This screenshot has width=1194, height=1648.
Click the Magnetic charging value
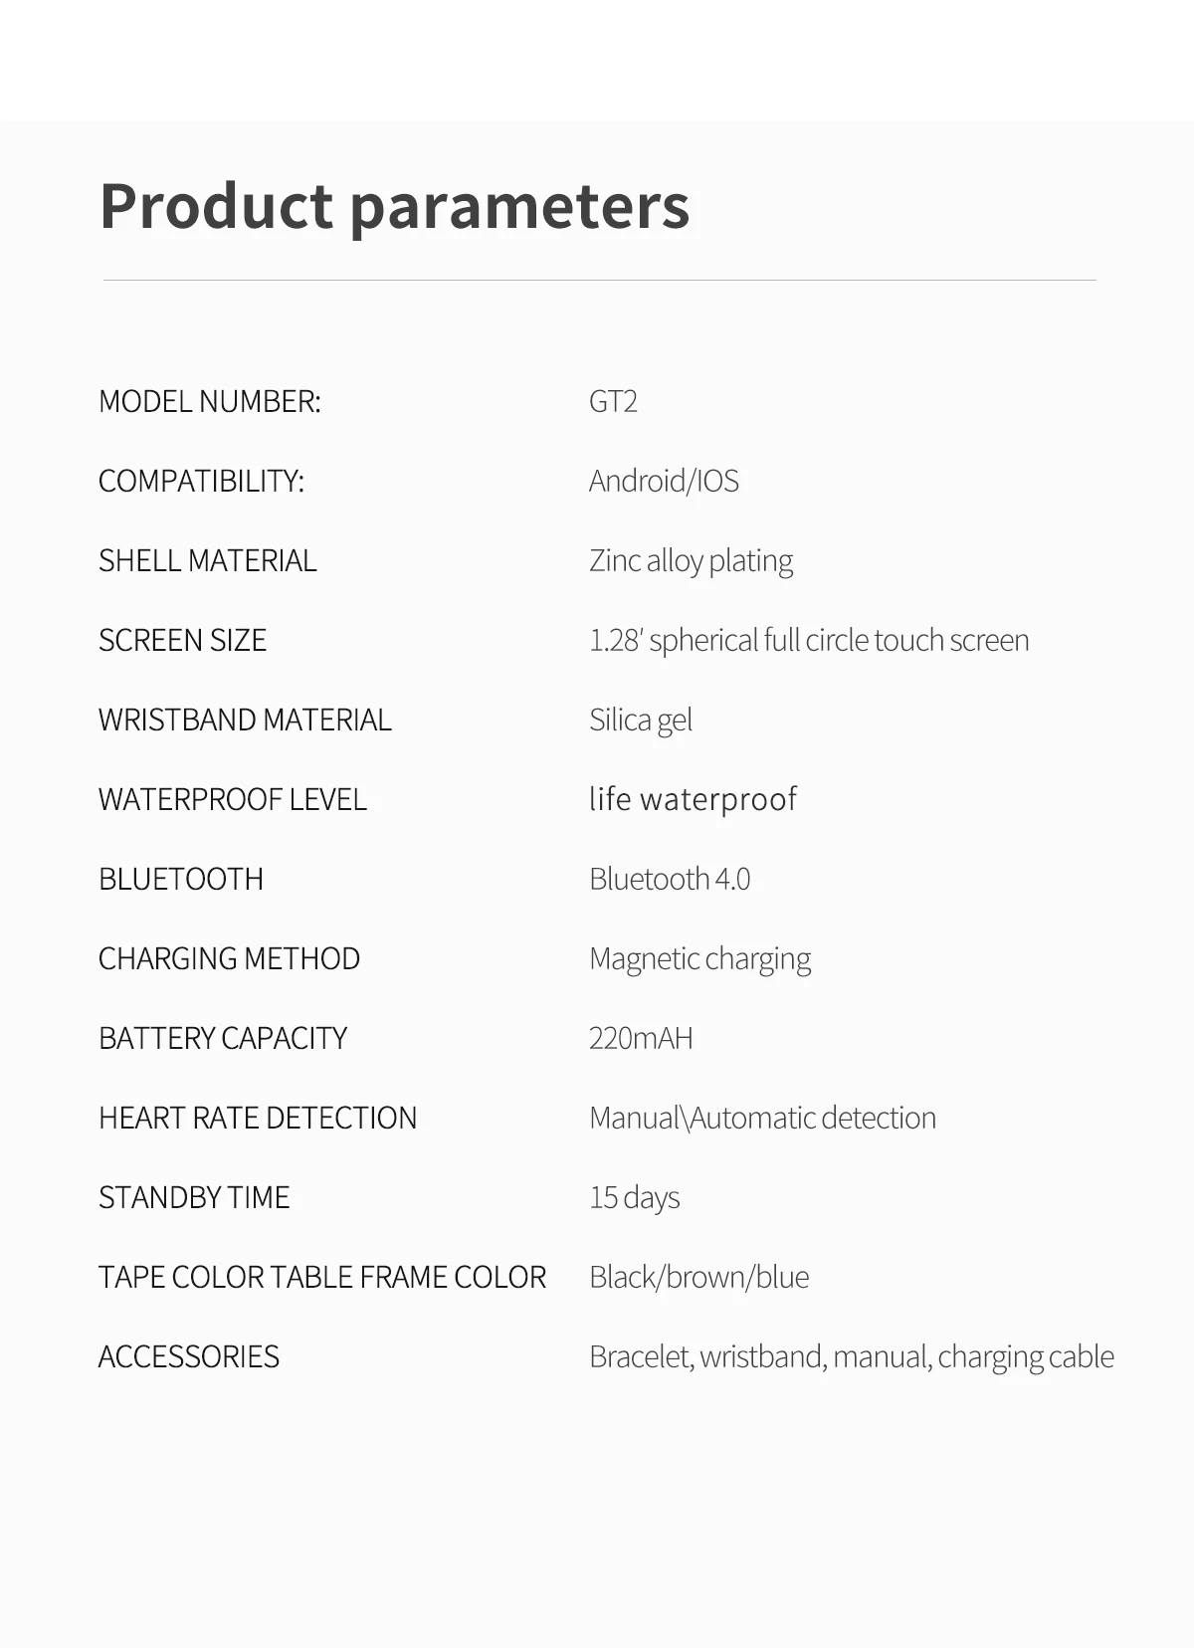(699, 959)
